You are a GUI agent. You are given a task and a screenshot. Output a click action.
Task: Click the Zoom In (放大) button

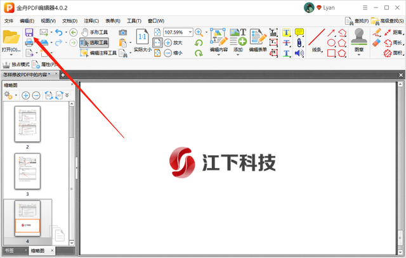(173, 42)
